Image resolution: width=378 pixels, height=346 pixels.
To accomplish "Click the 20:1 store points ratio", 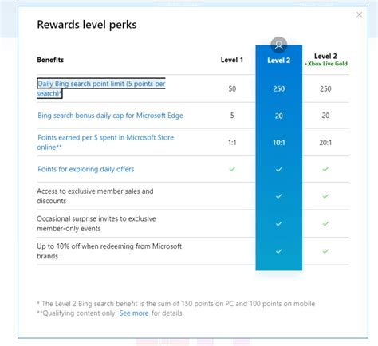I will pos(325,143).
